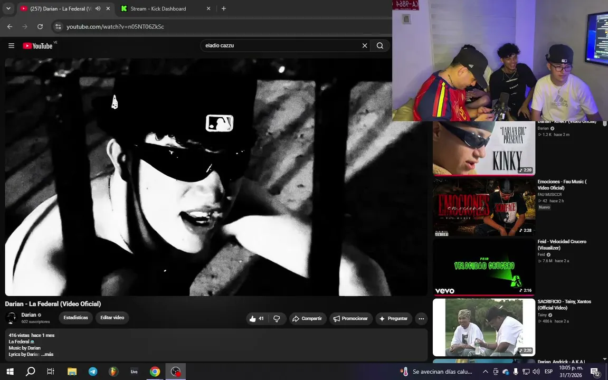Open Windows search from taskbar
The height and width of the screenshot is (380, 608).
(30, 372)
